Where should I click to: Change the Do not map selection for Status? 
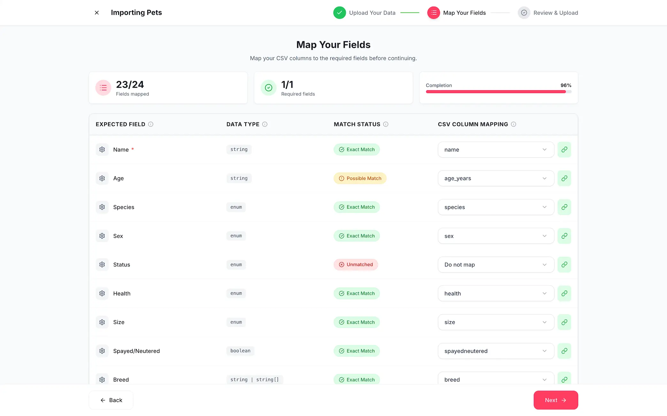pos(495,264)
